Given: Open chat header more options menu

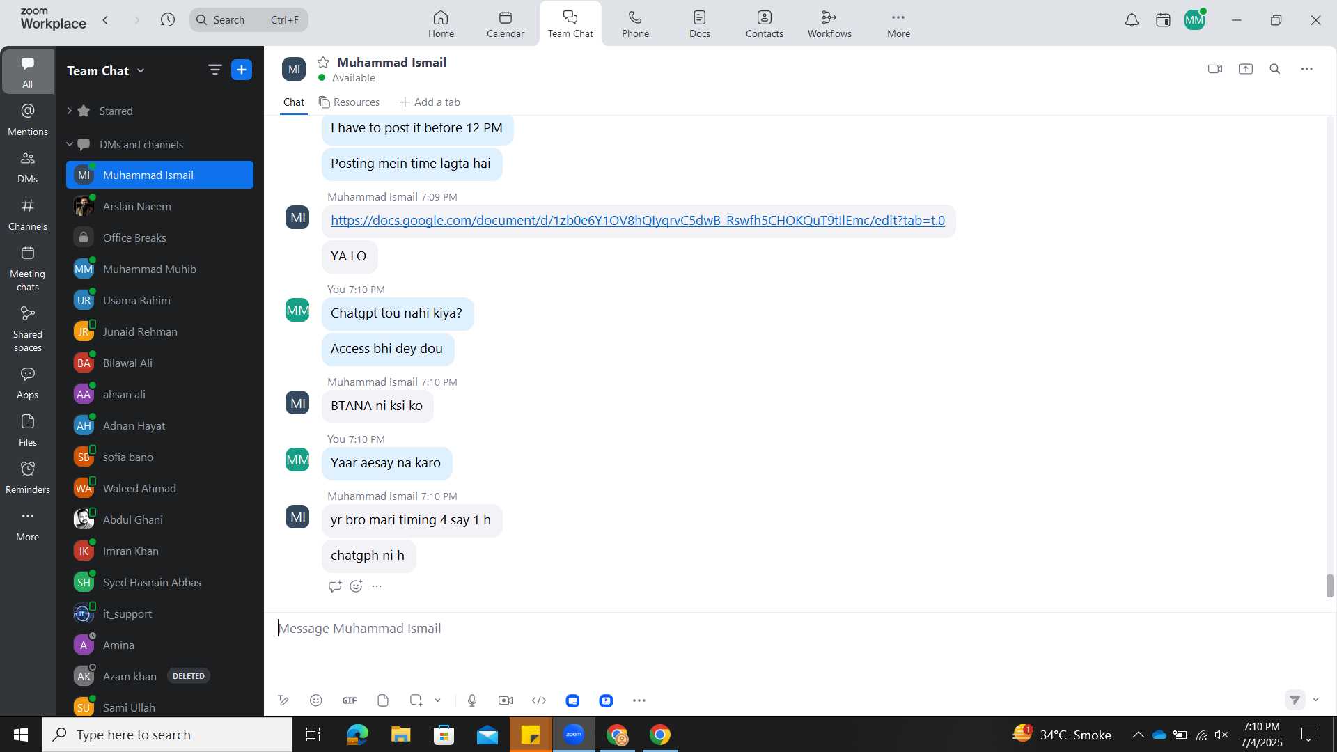Looking at the screenshot, I should [1307, 69].
